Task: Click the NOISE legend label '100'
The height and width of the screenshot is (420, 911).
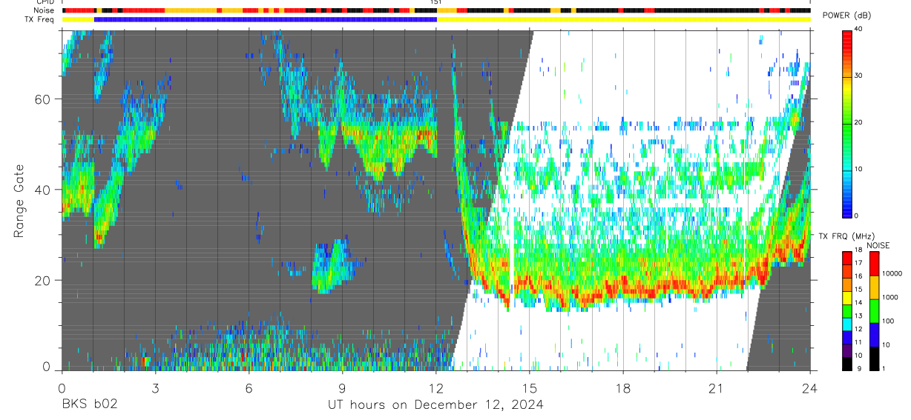Action: (x=889, y=321)
